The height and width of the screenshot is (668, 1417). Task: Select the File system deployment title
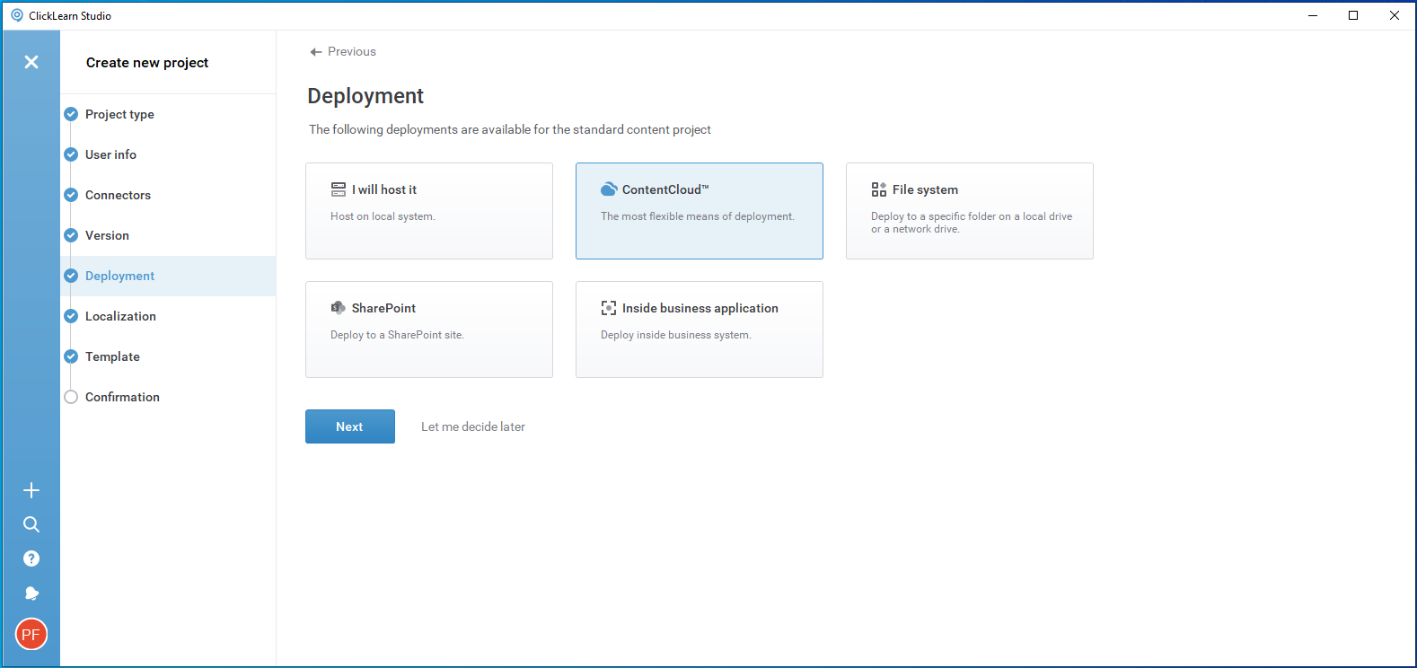[925, 189]
